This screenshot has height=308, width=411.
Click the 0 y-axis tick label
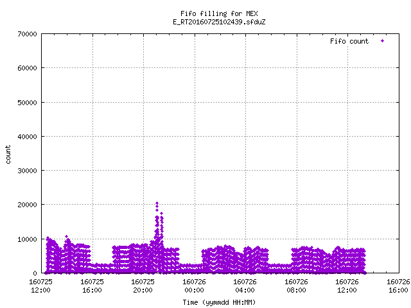[x=35, y=273]
